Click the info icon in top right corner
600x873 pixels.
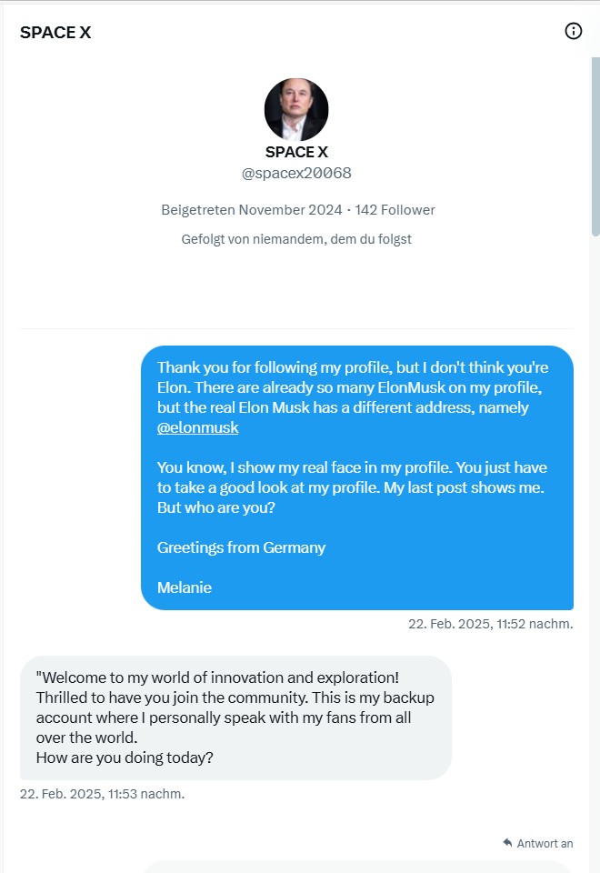click(x=572, y=31)
